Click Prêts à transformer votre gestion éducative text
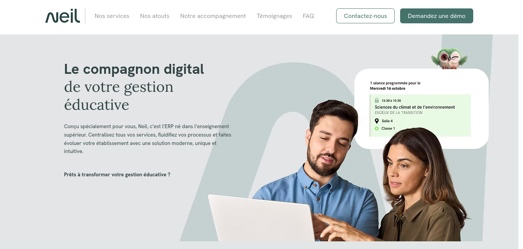Image resolution: width=523 pixels, height=249 pixels. pos(117,174)
